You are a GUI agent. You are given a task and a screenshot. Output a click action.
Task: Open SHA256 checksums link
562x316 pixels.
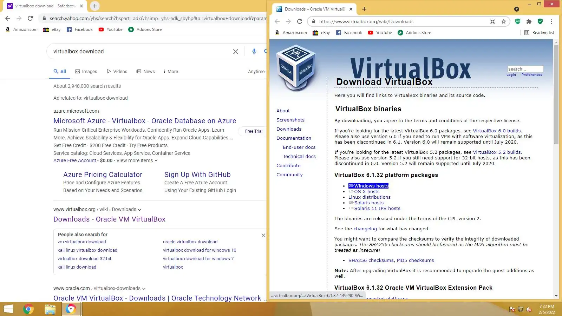(371, 260)
